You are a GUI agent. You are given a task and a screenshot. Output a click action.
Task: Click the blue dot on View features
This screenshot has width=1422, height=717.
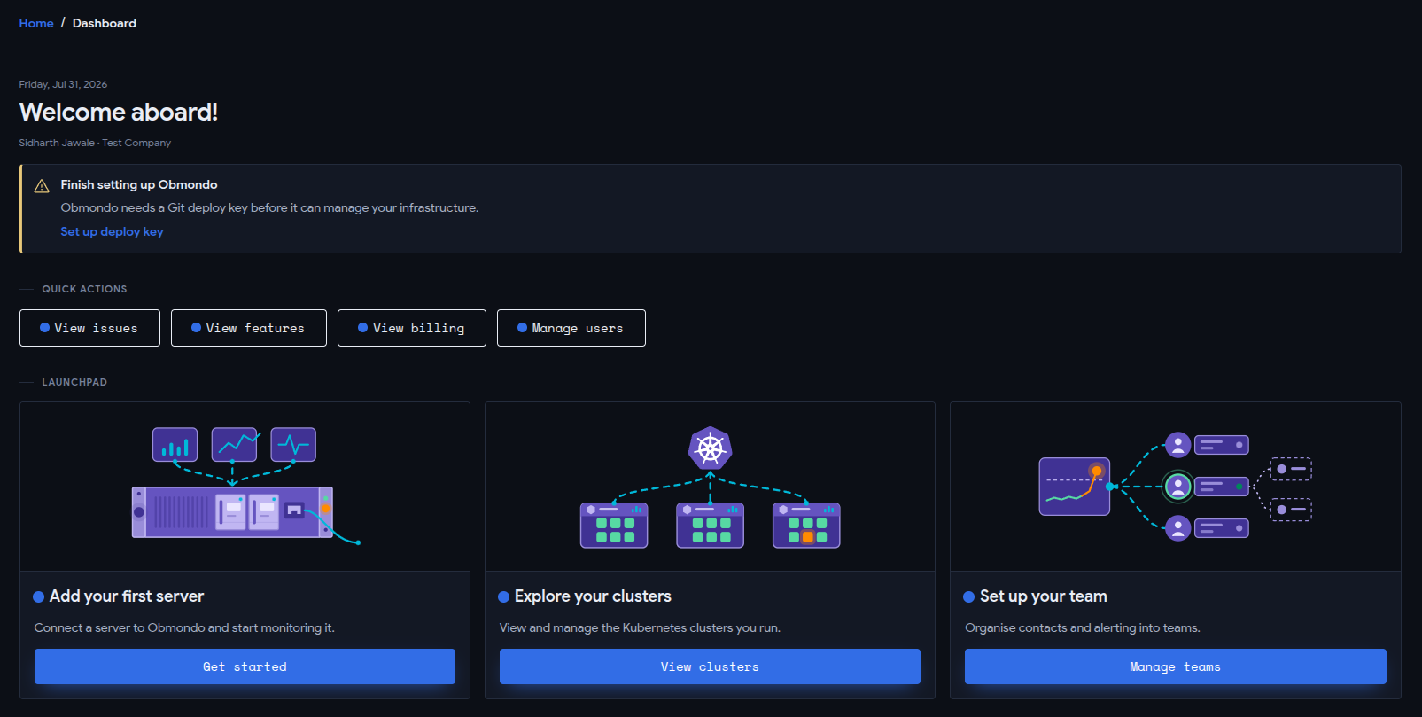[197, 328]
